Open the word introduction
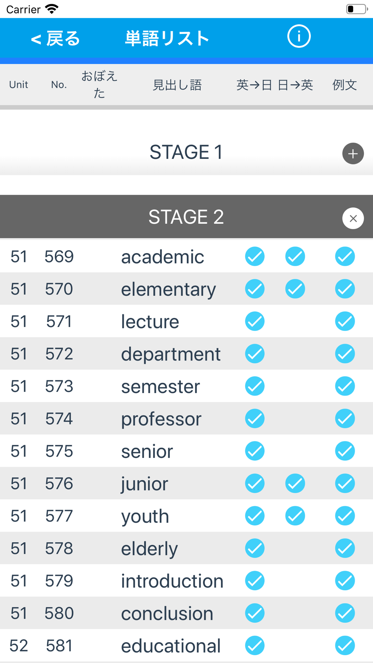The height and width of the screenshot is (663, 373). (x=172, y=581)
